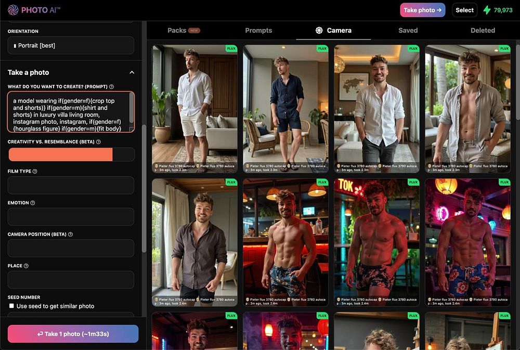Click FLUX badge on open linen shirt photo
This screenshot has width=520, height=350.
[504, 48]
